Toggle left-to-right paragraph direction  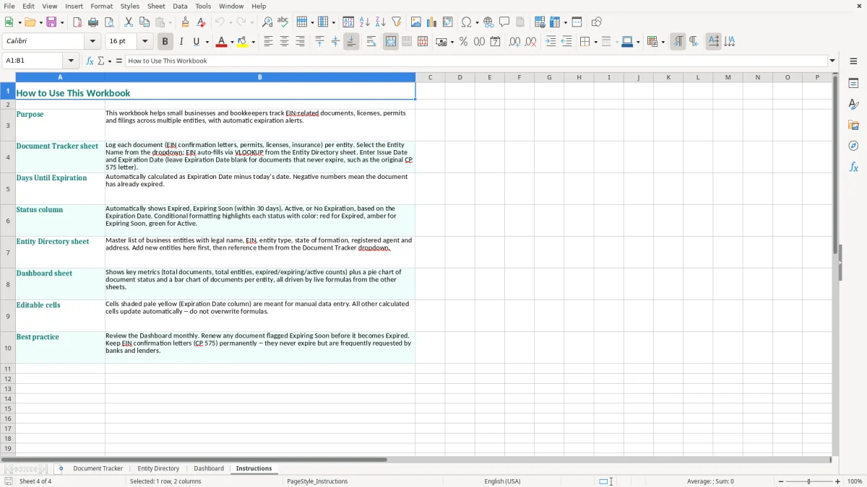pyautogui.click(x=678, y=42)
